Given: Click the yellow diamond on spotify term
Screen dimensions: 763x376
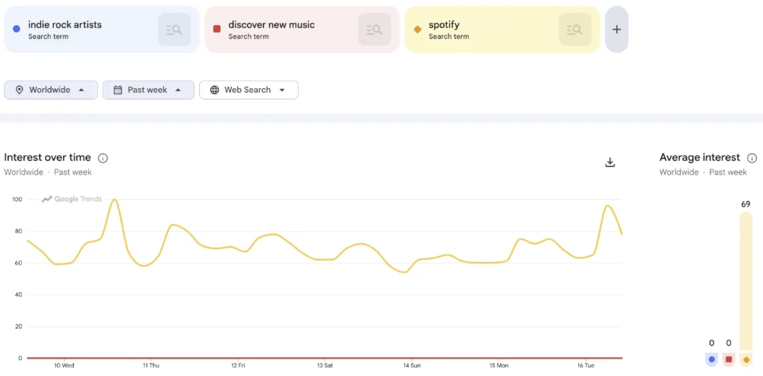Looking at the screenshot, I should tap(417, 29).
